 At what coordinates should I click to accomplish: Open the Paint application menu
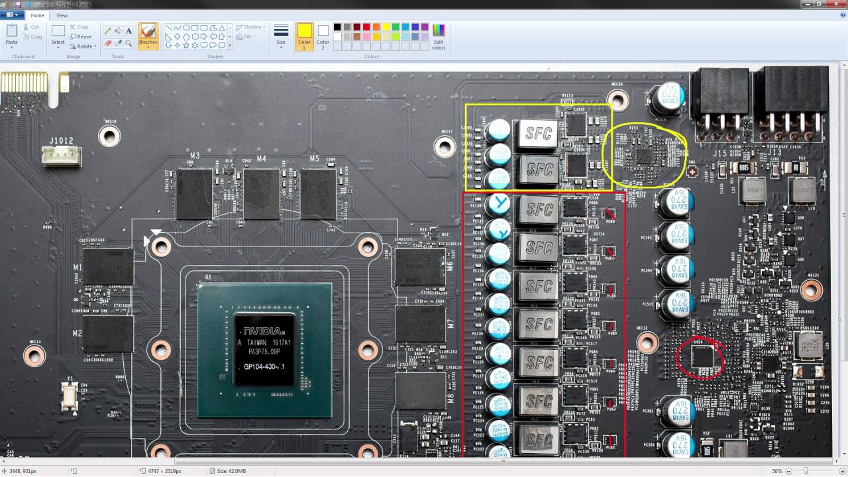coord(13,15)
